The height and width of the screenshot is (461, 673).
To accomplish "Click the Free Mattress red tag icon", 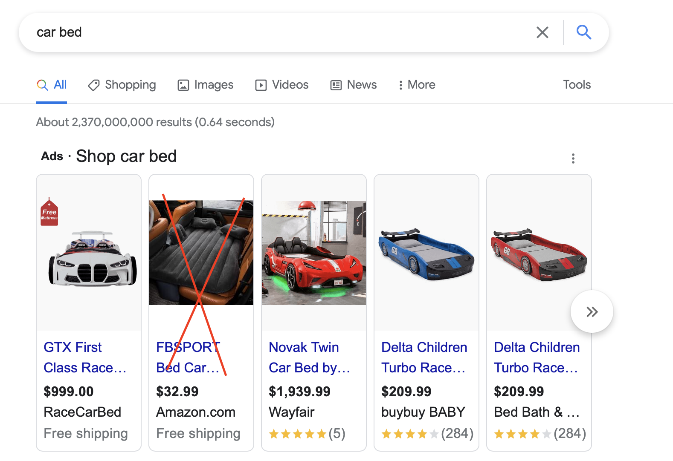I will 49,212.
